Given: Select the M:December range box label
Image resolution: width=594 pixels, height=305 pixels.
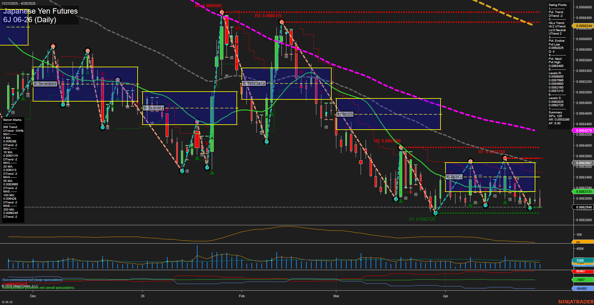Looking at the screenshot, I should click(45, 83).
